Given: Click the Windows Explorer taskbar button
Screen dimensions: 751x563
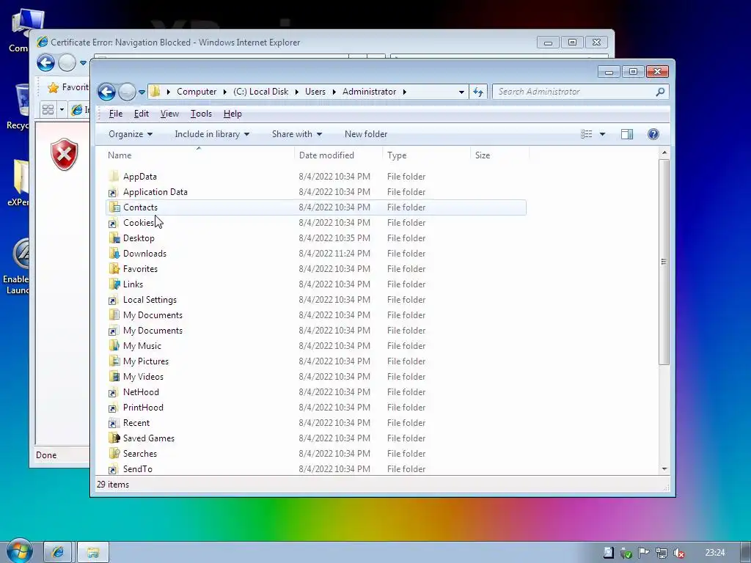Looking at the screenshot, I should tap(93, 553).
